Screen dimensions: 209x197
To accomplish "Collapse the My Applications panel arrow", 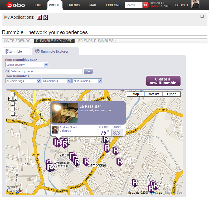I will coord(202,16).
